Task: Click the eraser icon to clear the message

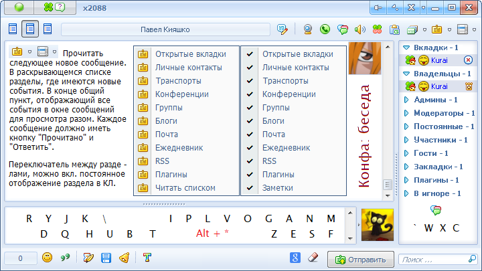Action: [312, 258]
